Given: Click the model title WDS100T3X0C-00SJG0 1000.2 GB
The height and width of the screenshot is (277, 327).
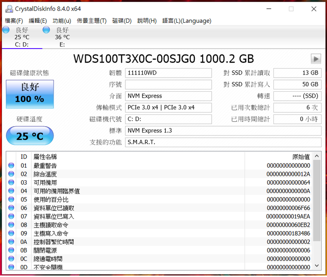Looking at the screenshot, I should (163, 59).
